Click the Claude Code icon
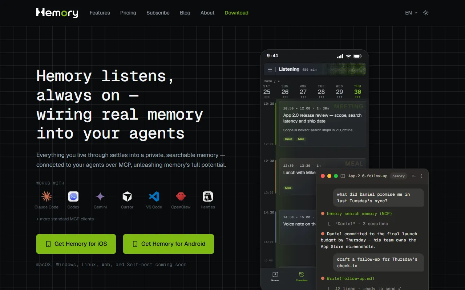 [x=46, y=196]
